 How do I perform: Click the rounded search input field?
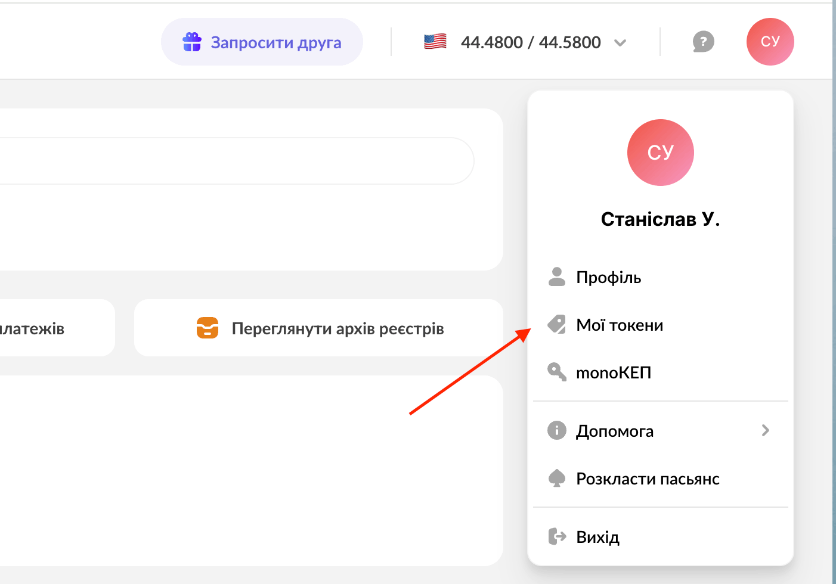[x=237, y=161]
